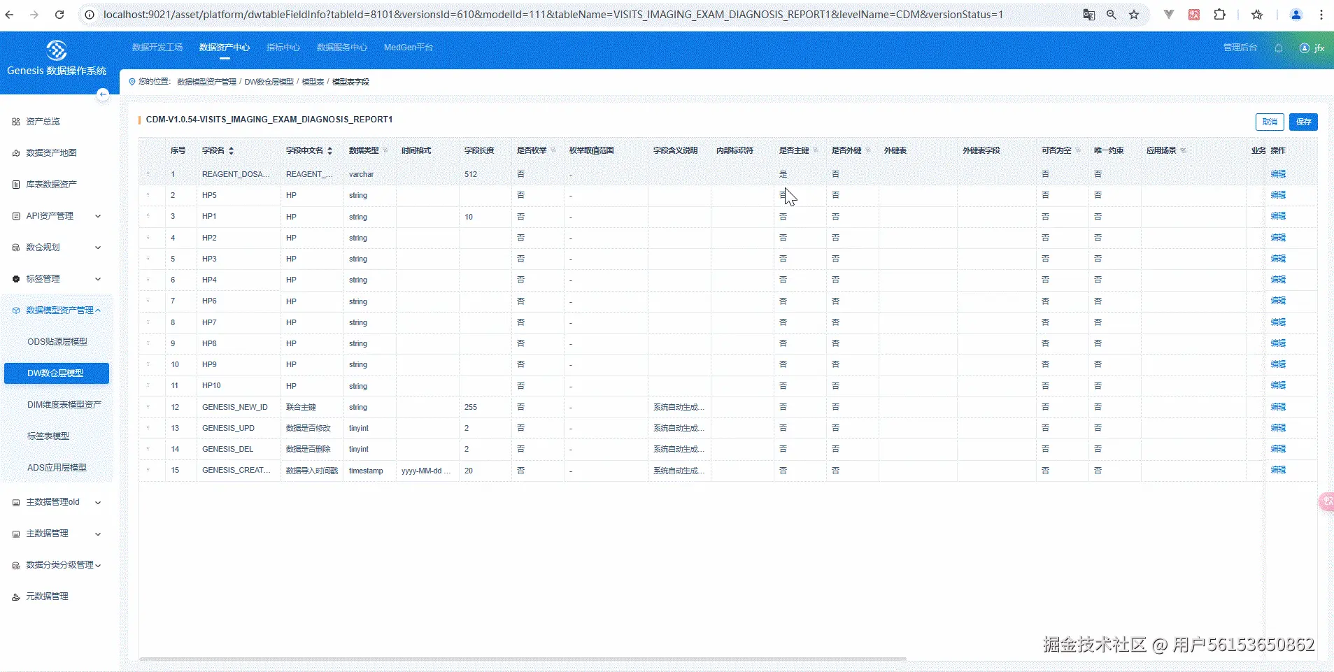This screenshot has height=672, width=1334.
Task: Expand the API资产管理 menu
Action: (57, 216)
